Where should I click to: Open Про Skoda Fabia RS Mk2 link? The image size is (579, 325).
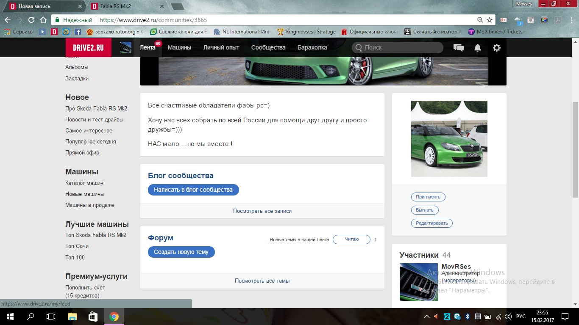tap(96, 108)
